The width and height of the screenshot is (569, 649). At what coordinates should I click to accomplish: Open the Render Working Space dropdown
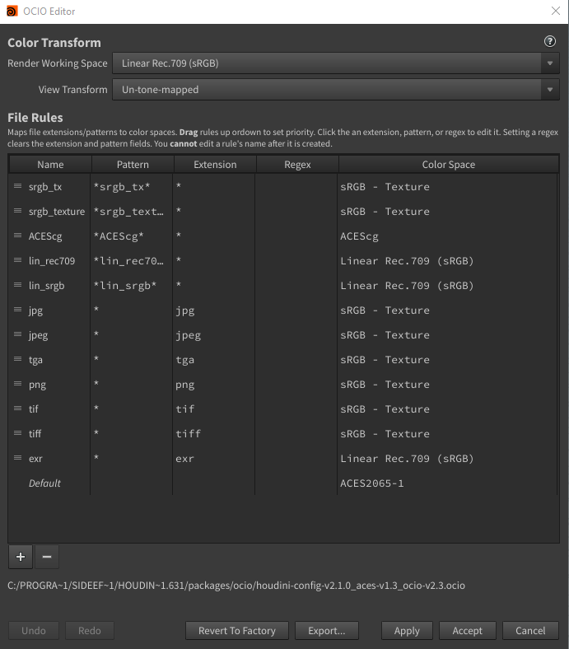click(x=336, y=63)
